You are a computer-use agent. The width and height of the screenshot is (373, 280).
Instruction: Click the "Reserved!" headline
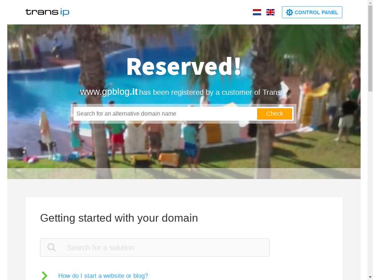coord(184,67)
